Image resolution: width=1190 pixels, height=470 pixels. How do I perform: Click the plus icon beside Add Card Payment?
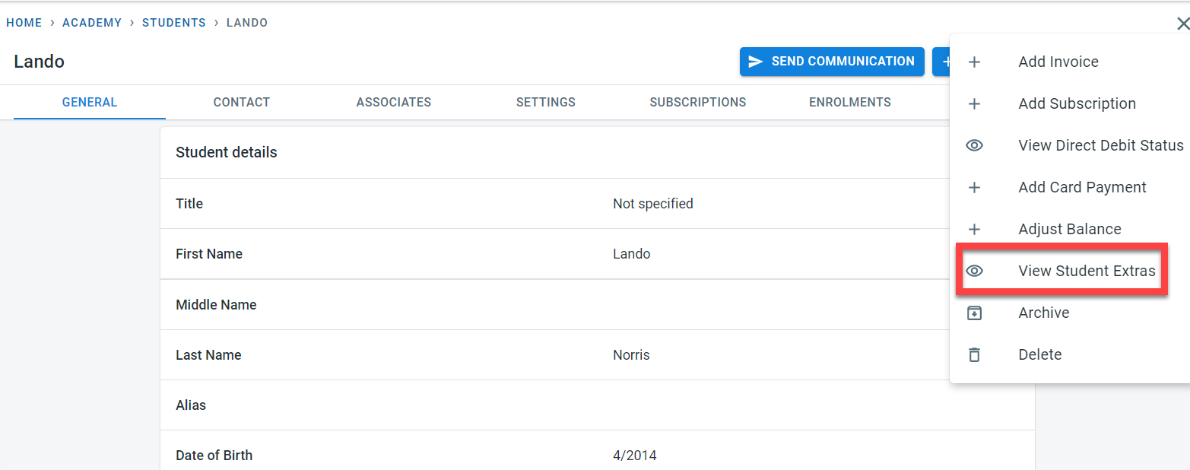pyautogui.click(x=974, y=188)
